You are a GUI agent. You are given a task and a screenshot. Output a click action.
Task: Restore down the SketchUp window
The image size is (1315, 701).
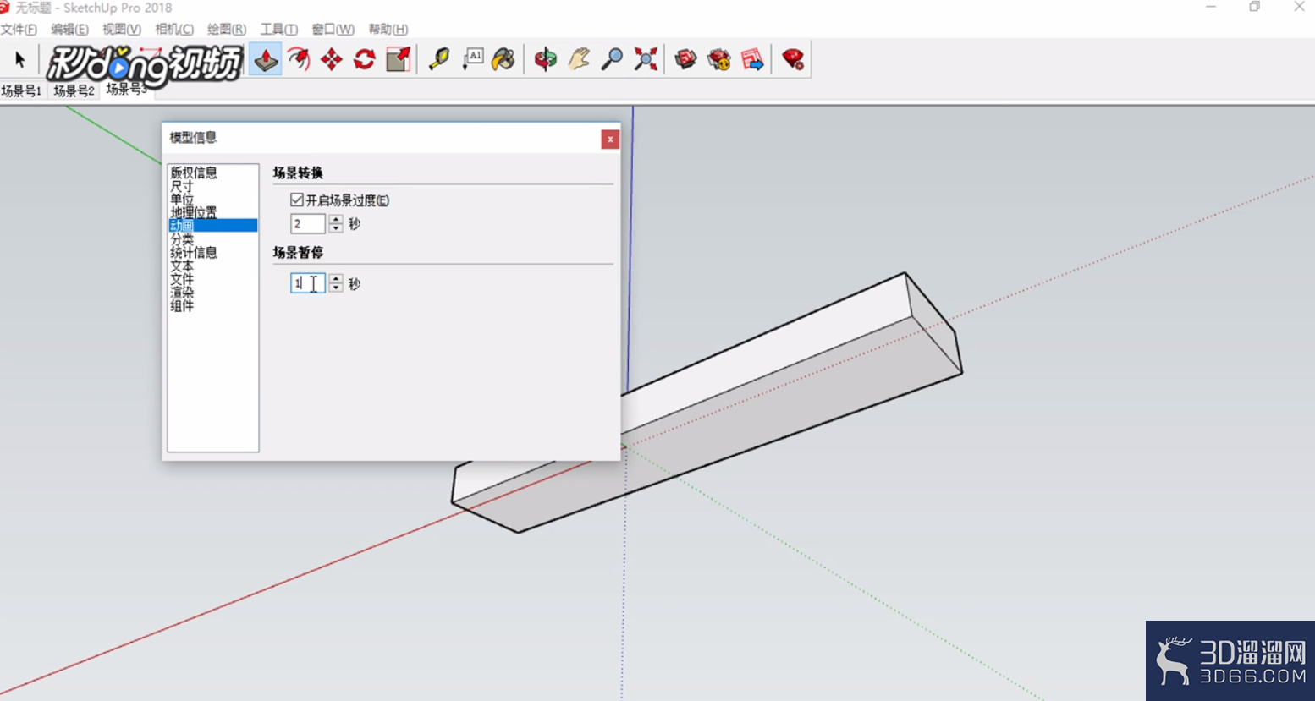pyautogui.click(x=1255, y=7)
